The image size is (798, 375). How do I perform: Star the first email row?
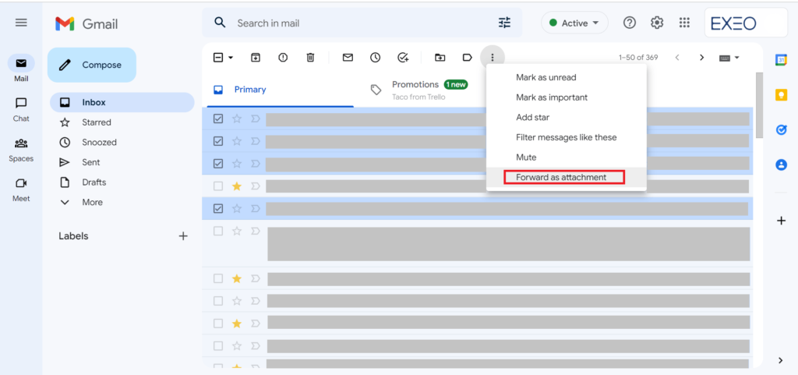coord(237,119)
